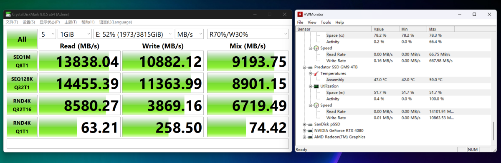Open the 文件(F) menu in CrystalDiskMark
This screenshot has height=163, width=501.
pyautogui.click(x=12, y=22)
